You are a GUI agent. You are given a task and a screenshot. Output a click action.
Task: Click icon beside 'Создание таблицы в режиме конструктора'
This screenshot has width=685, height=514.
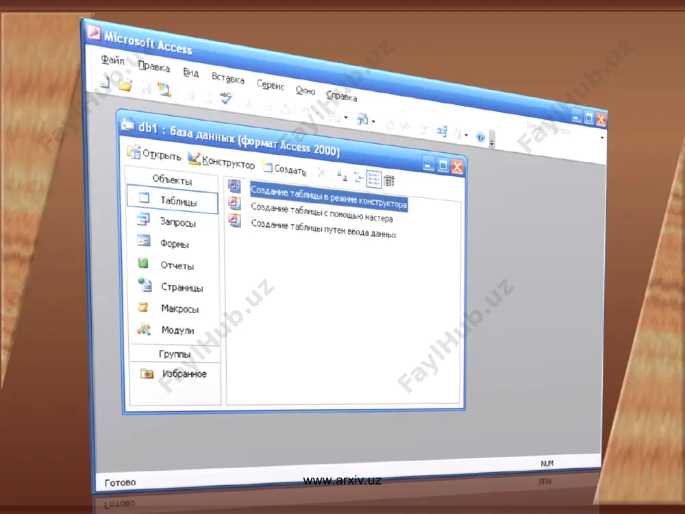point(234,186)
